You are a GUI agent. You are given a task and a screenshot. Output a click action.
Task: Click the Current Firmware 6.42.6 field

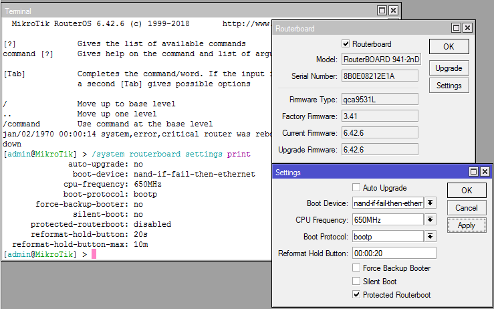click(x=380, y=132)
